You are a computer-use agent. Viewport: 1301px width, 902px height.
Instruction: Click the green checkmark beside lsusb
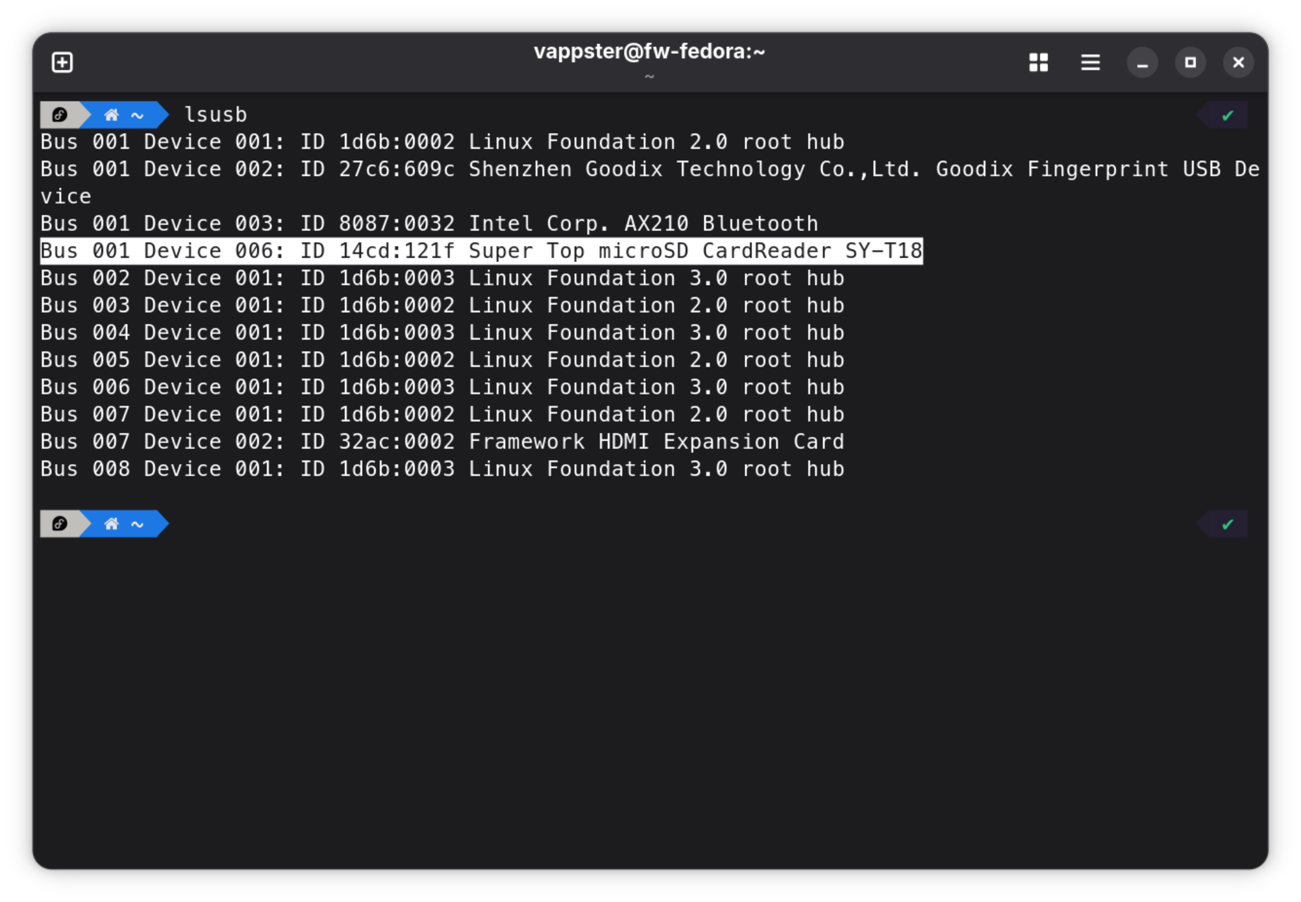[1227, 116]
